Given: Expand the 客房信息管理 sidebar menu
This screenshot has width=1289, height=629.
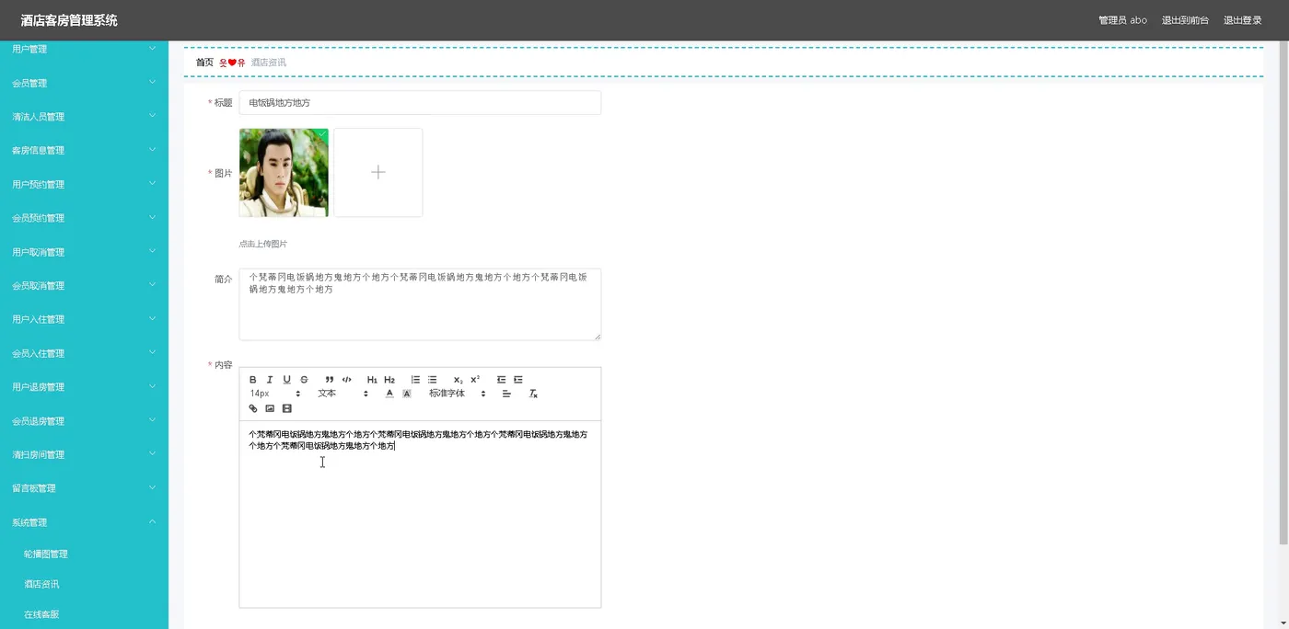Looking at the screenshot, I should (84, 151).
